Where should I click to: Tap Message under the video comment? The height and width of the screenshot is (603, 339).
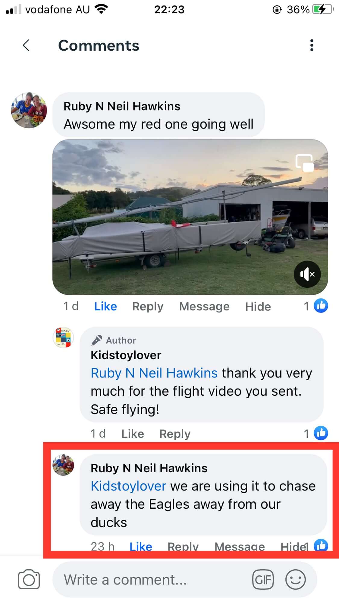click(x=204, y=306)
